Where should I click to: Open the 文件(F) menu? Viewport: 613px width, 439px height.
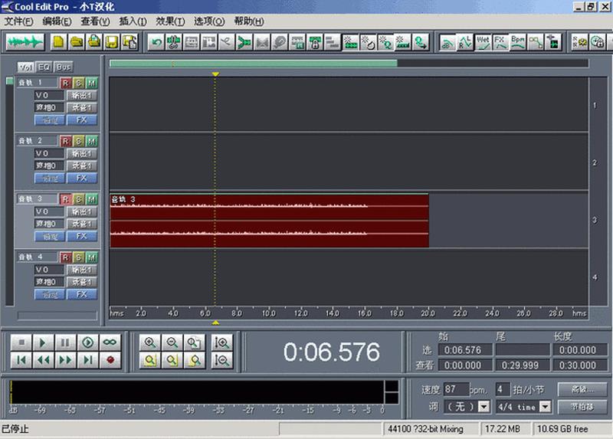(x=18, y=21)
